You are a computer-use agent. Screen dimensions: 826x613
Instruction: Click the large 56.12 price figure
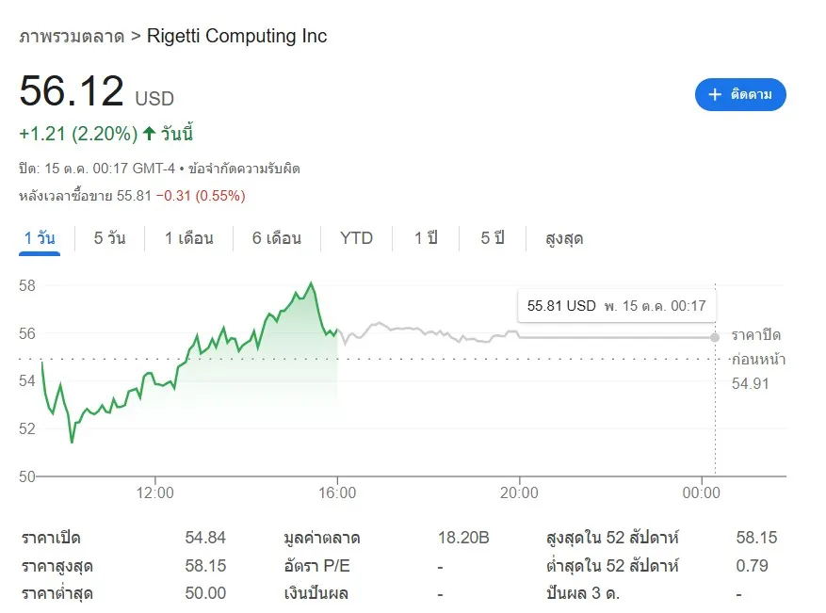[x=72, y=92]
